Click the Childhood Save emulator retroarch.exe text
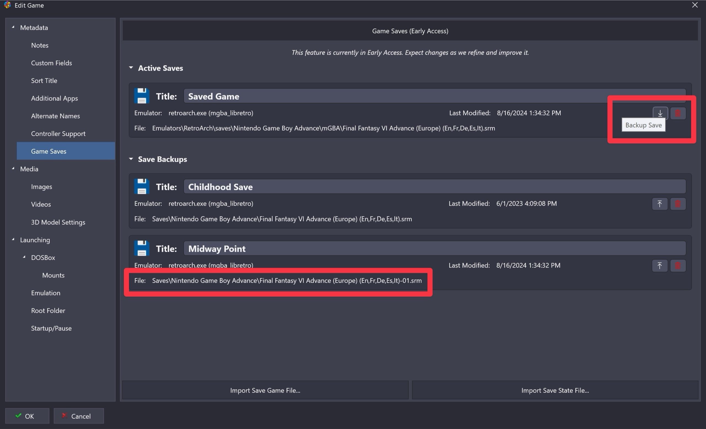Viewport: 706px width, 429px height. [211, 204]
